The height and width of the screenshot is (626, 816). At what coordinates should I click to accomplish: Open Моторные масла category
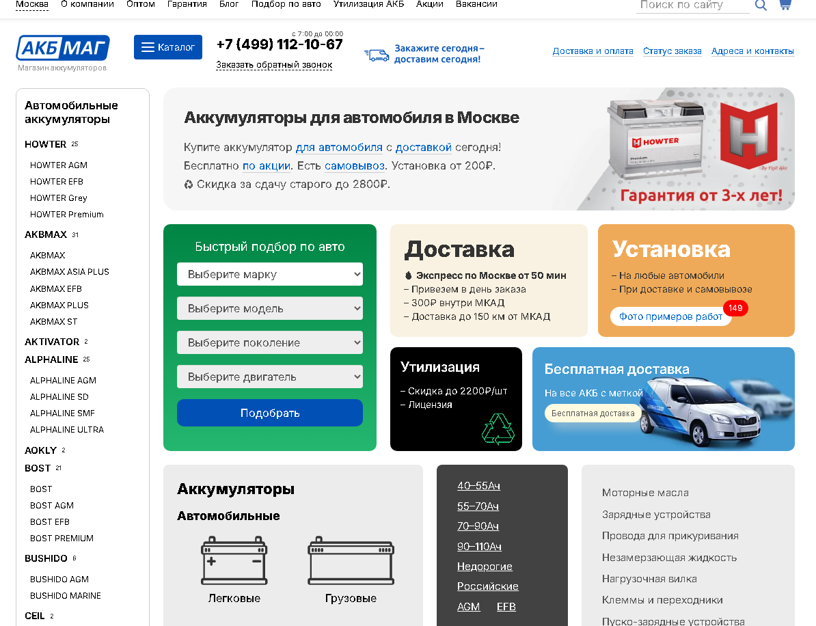pyautogui.click(x=645, y=493)
